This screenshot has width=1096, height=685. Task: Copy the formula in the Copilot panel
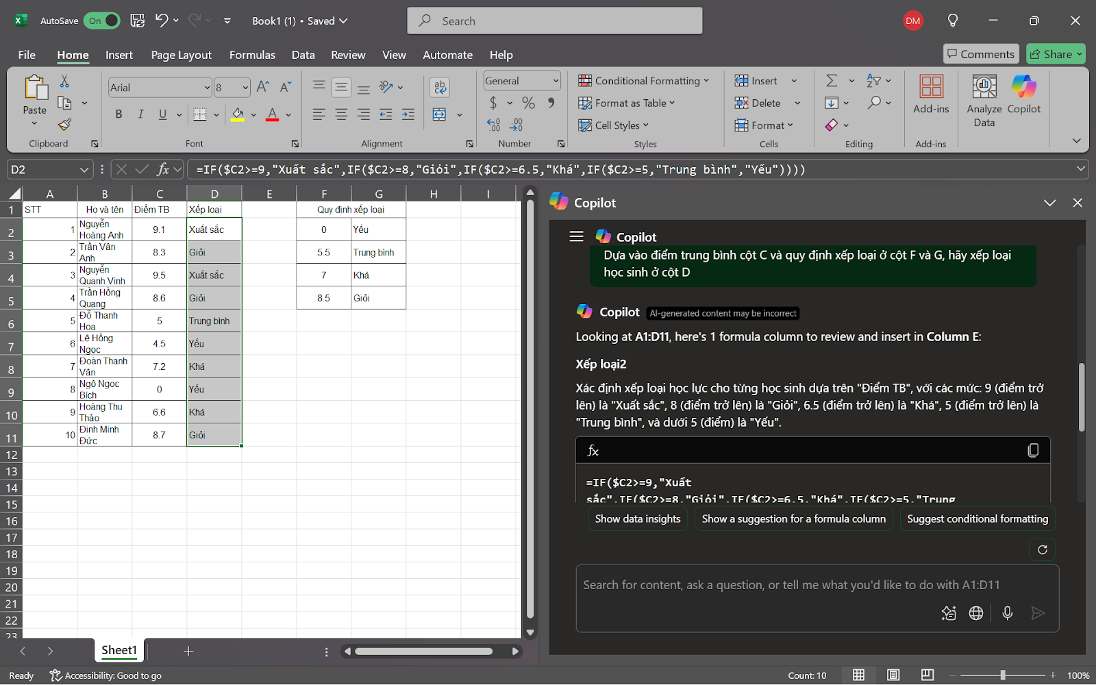point(1033,450)
